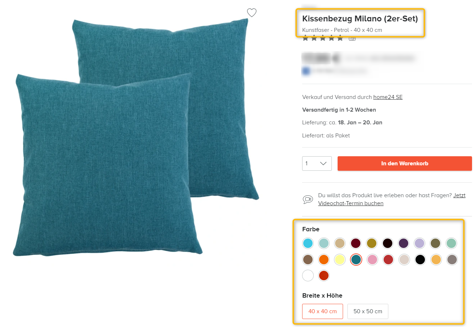This screenshot has height=327, width=476.
Task: Choose the orange color swatch
Action: pos(324,260)
